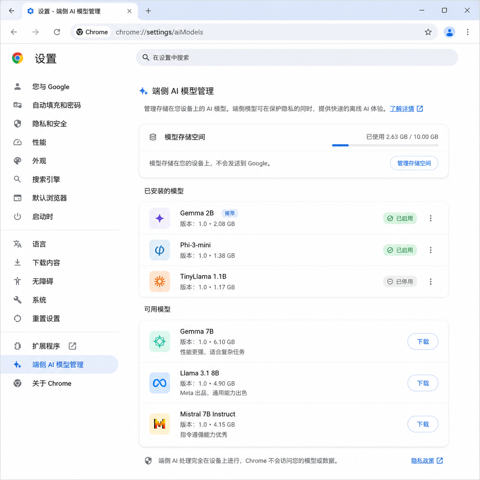Toggle the Phi-3-mini enabled status badge
480x480 pixels.
pyautogui.click(x=400, y=250)
